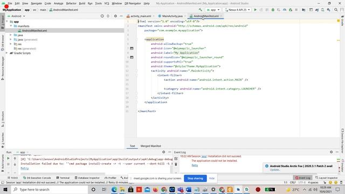Open File Explorer from taskbar
The image size is (345, 194).
[x=122, y=189]
